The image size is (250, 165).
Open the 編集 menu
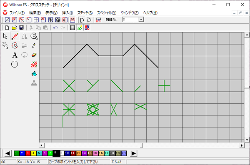(35, 12)
